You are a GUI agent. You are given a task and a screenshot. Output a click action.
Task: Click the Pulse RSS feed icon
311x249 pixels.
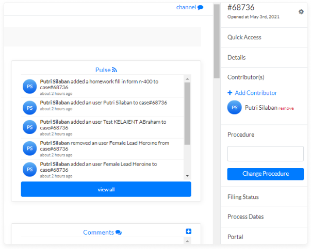(x=114, y=70)
